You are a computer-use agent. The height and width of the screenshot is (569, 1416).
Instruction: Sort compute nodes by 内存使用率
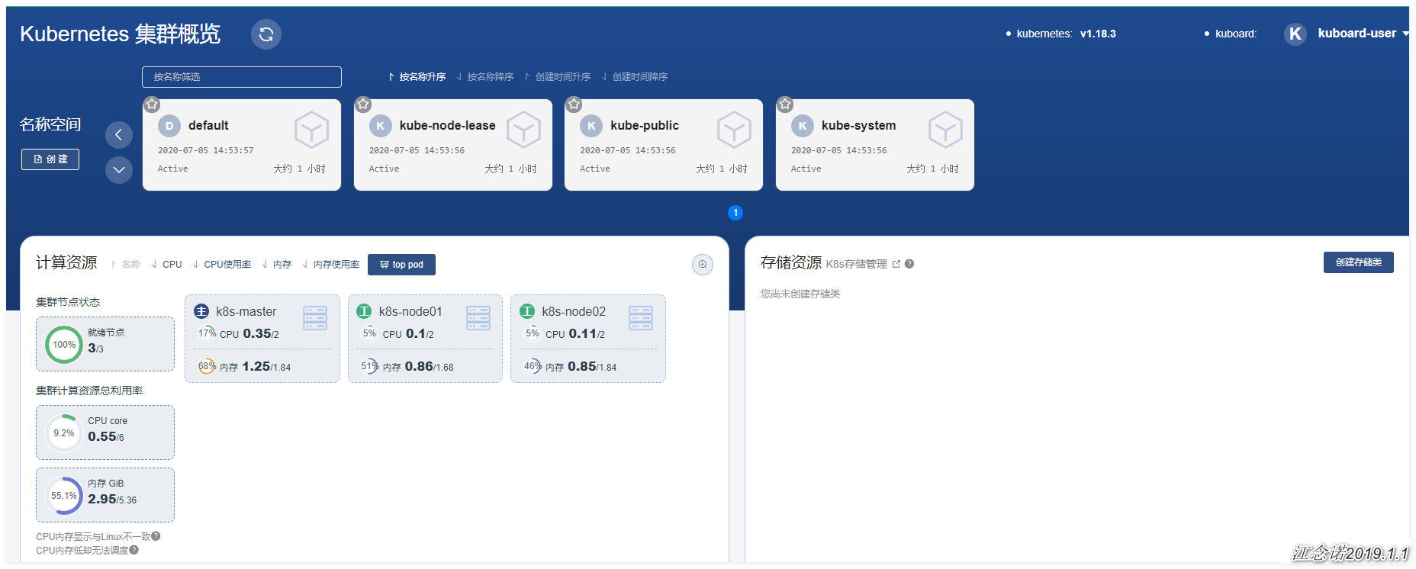(x=331, y=265)
